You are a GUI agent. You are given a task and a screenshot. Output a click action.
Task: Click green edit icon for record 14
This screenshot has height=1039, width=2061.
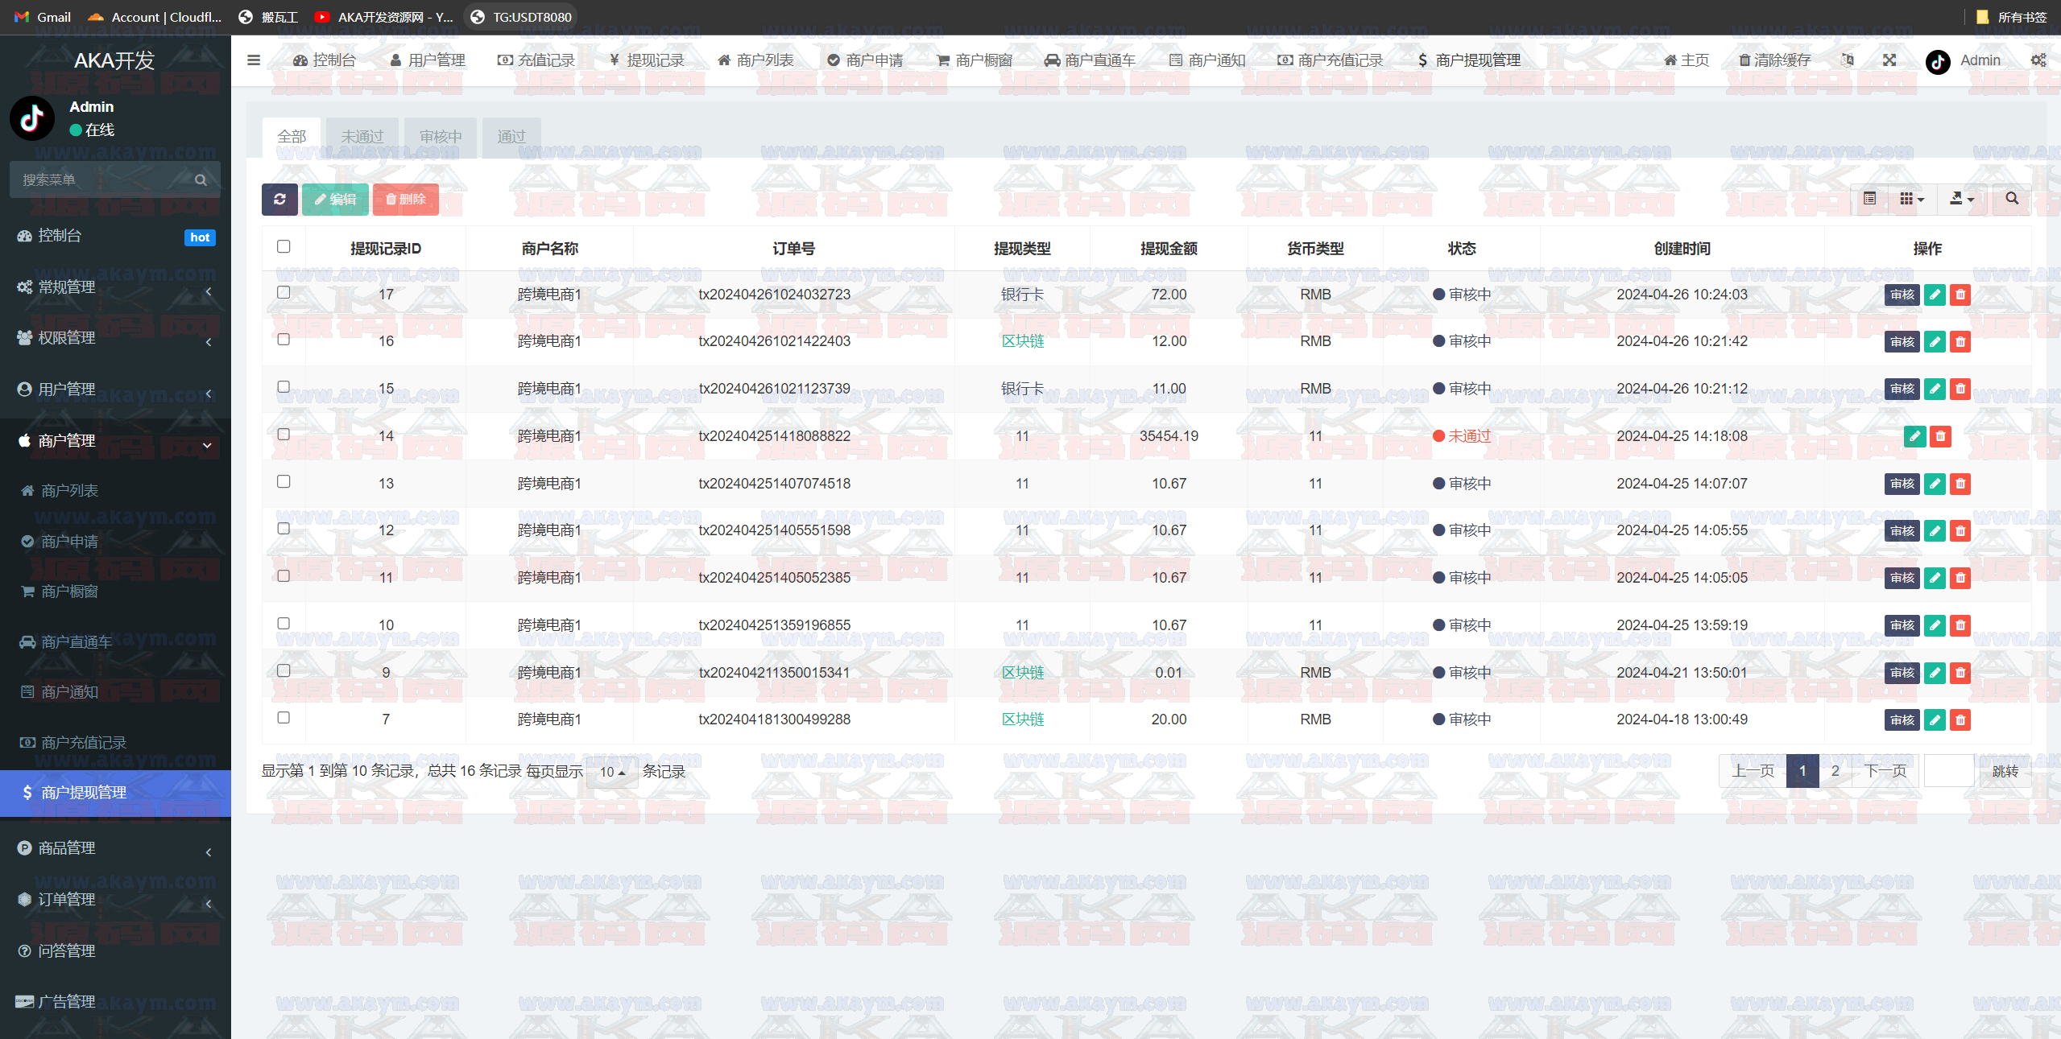pos(1914,436)
